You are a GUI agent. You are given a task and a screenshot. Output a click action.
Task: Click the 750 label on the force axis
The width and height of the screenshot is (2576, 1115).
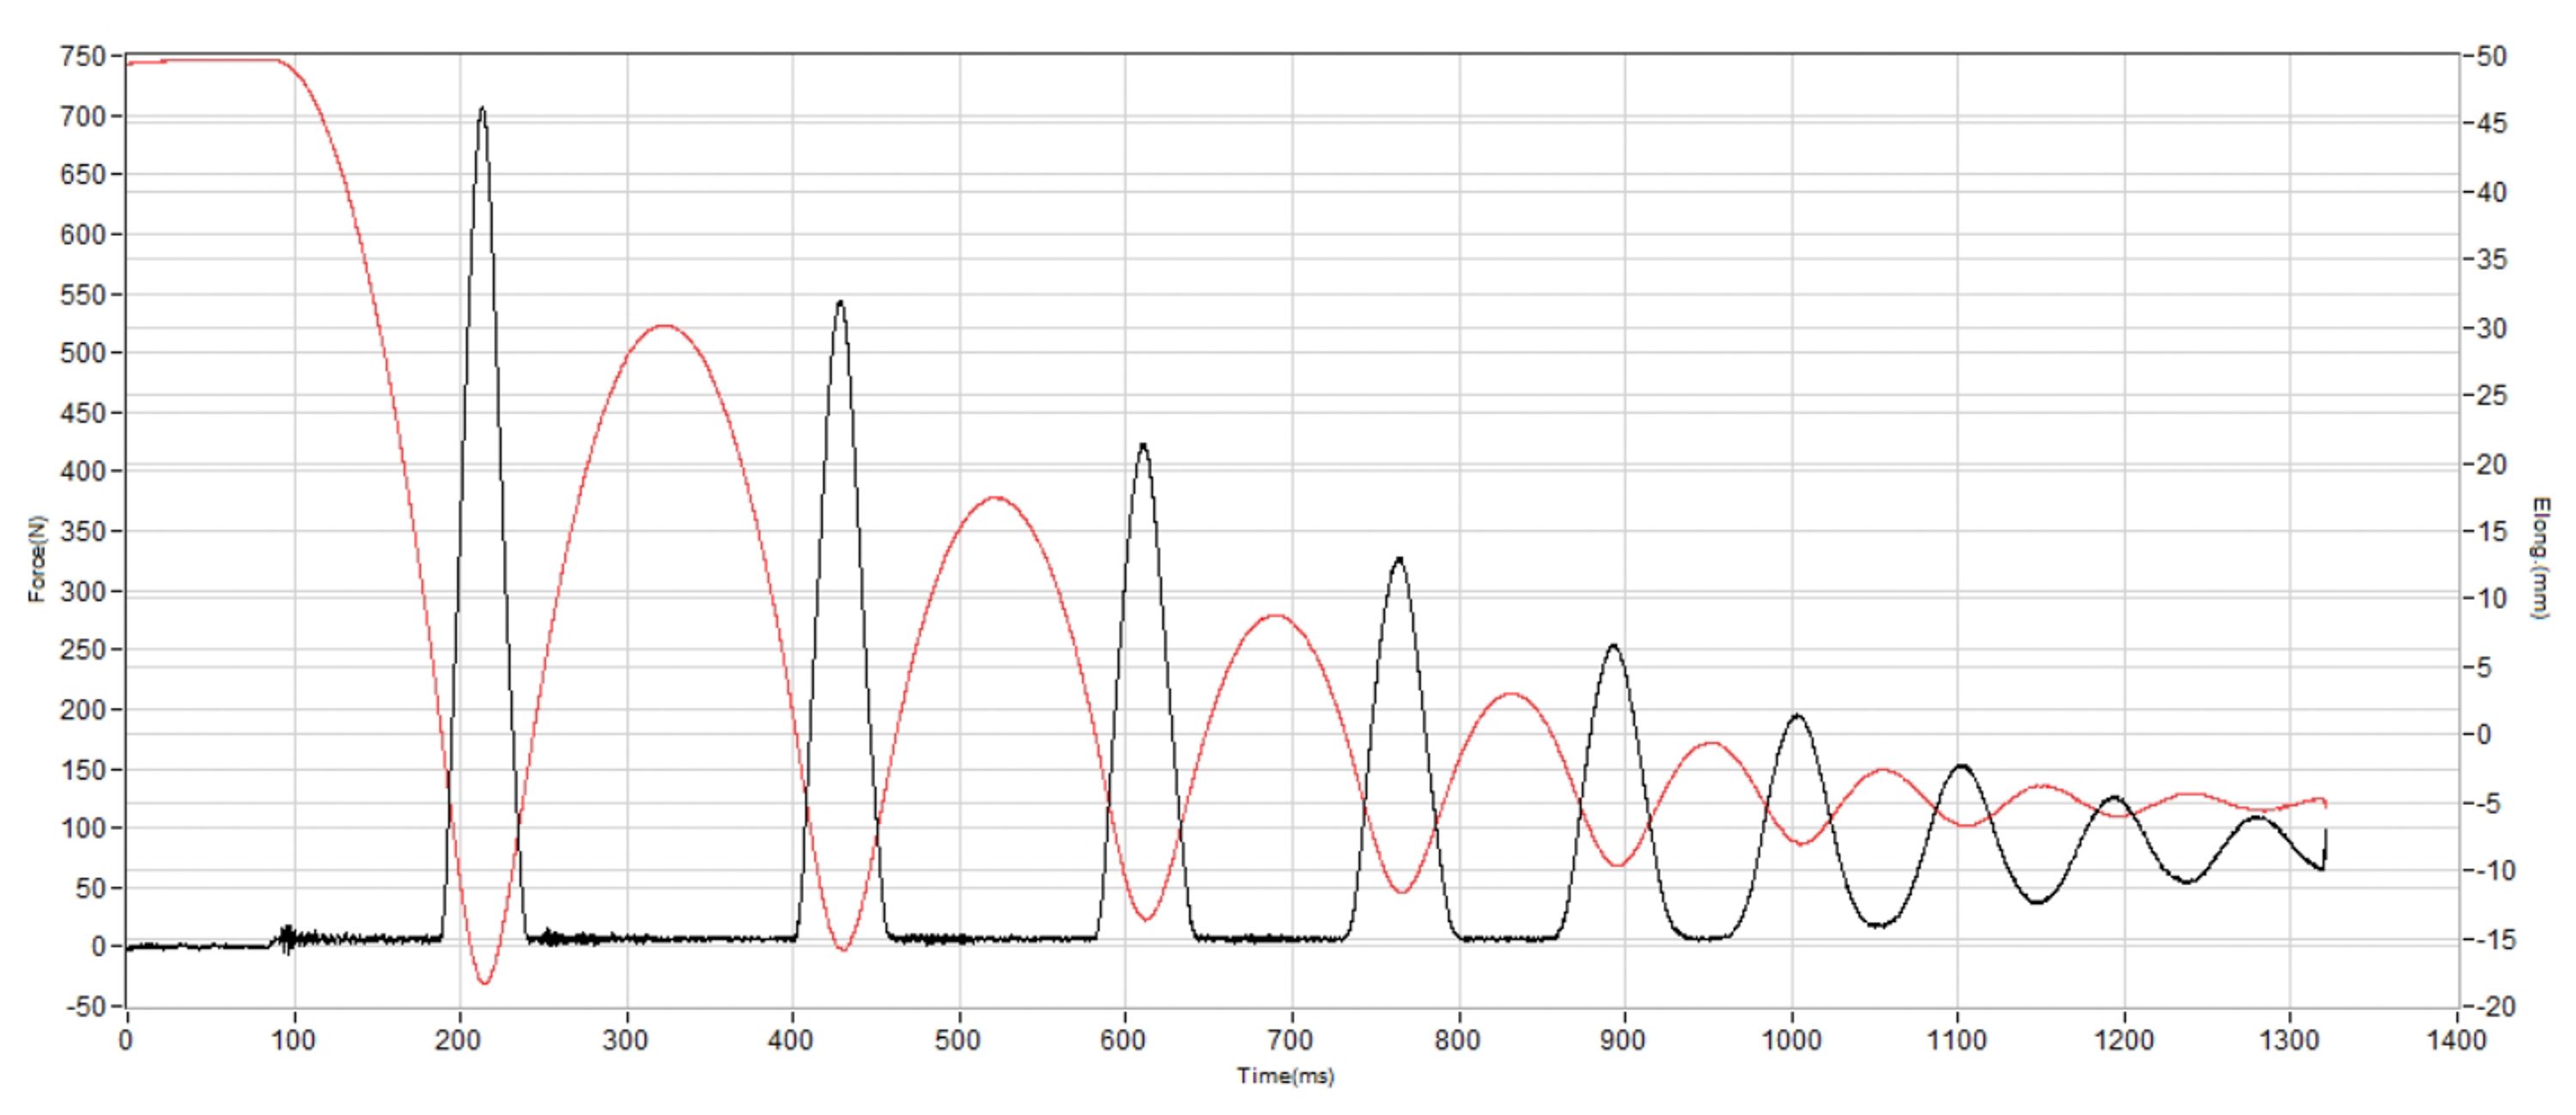coord(83,57)
